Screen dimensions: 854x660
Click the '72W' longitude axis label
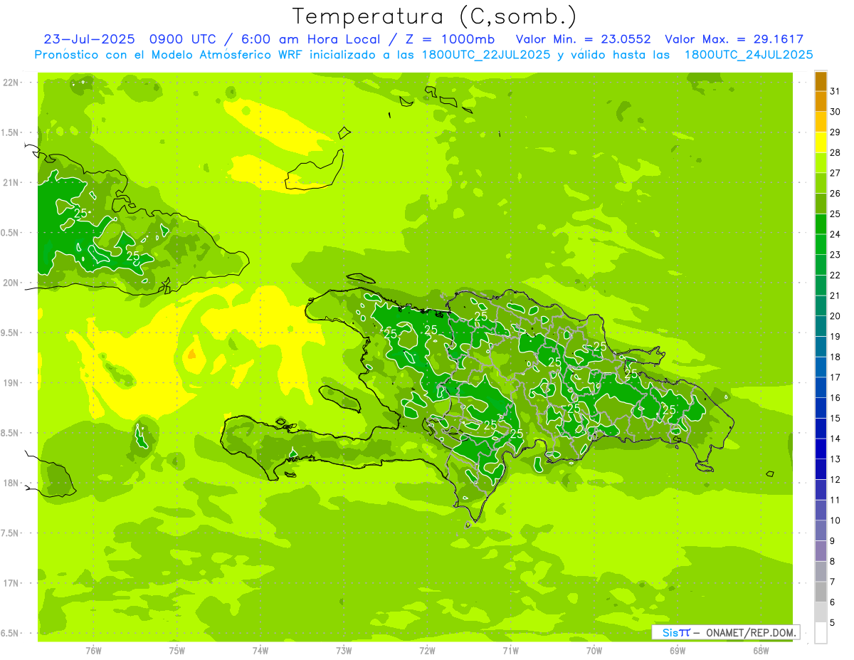pyautogui.click(x=427, y=651)
